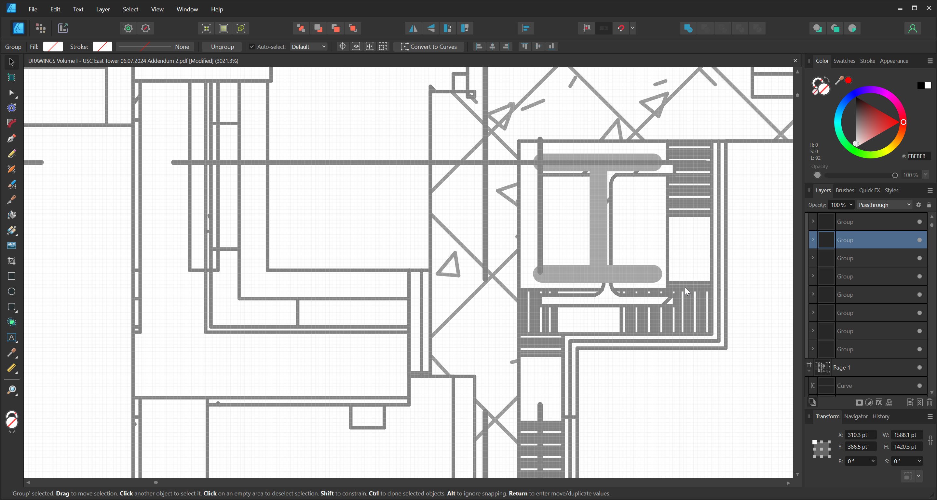937x500 pixels.
Task: Open the snapping options dropdown arrow
Action: click(633, 28)
